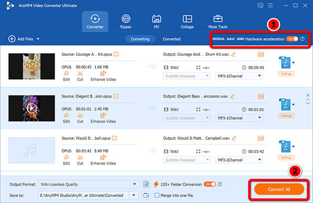Open MP3-1Channel dropdown for Courage Acid

239,76
